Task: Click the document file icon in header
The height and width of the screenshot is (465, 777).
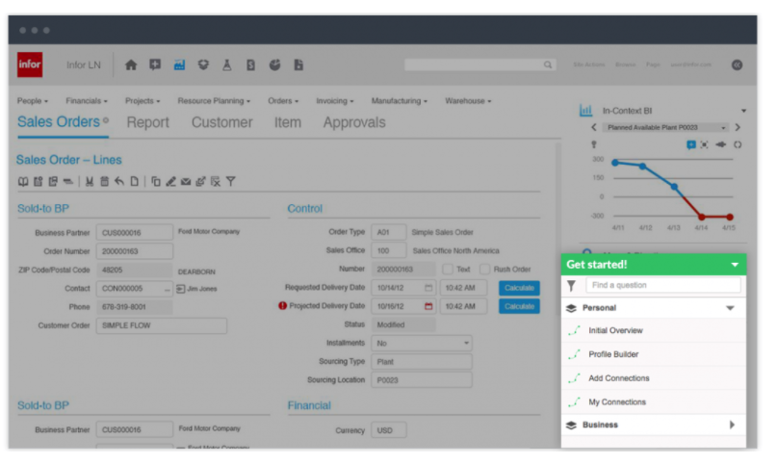Action: pos(298,65)
